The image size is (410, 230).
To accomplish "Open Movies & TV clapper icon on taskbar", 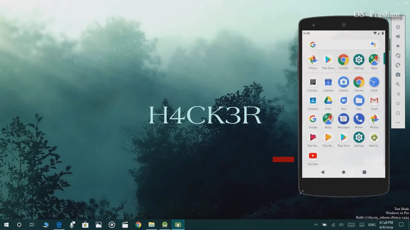I will pyautogui.click(x=125, y=225).
